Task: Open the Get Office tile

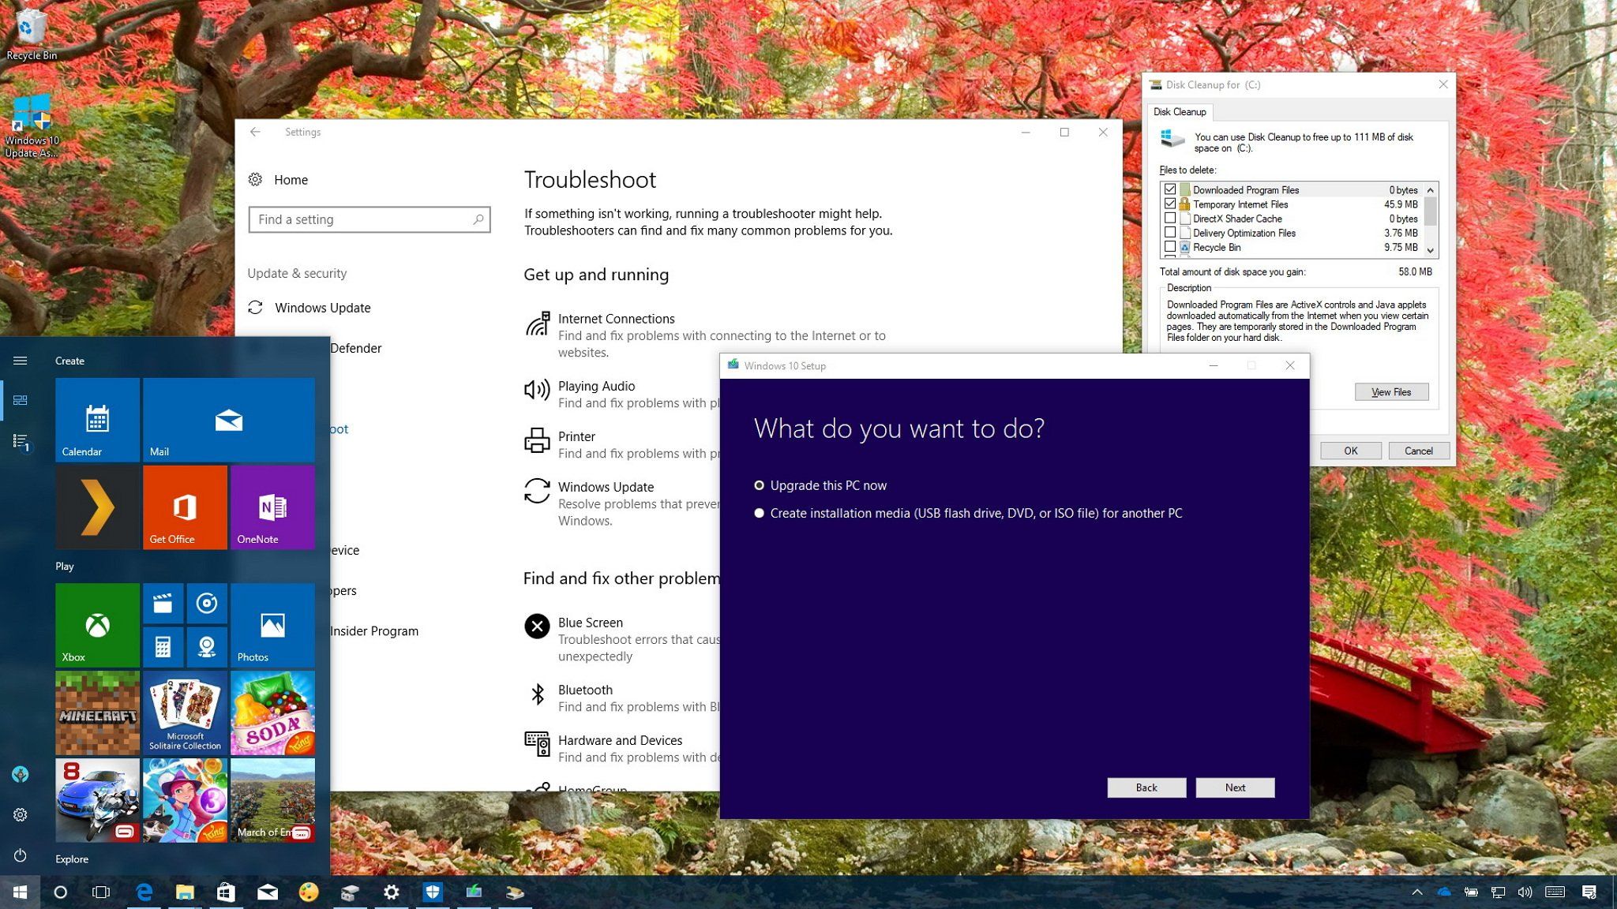Action: point(185,507)
